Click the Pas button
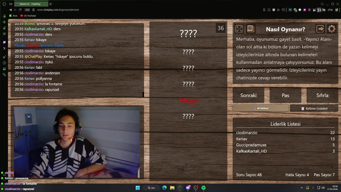 pyautogui.click(x=285, y=95)
